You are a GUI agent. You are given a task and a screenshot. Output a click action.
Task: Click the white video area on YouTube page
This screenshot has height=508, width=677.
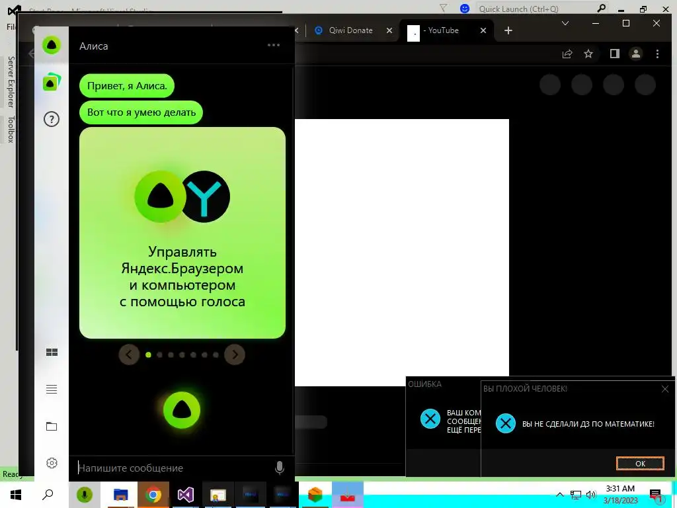click(401, 252)
